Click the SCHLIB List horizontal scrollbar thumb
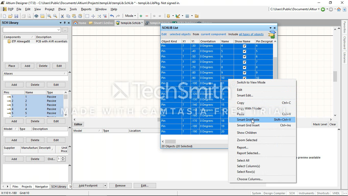 coord(170,141)
